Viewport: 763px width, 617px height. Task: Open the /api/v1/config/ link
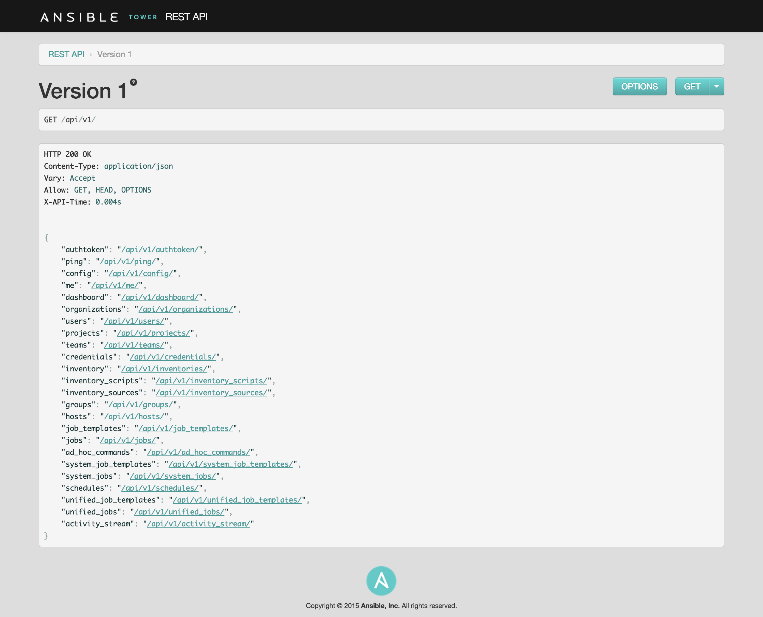[x=141, y=273]
